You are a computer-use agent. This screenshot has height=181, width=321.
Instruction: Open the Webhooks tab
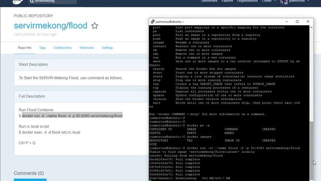pyautogui.click(x=87, y=48)
